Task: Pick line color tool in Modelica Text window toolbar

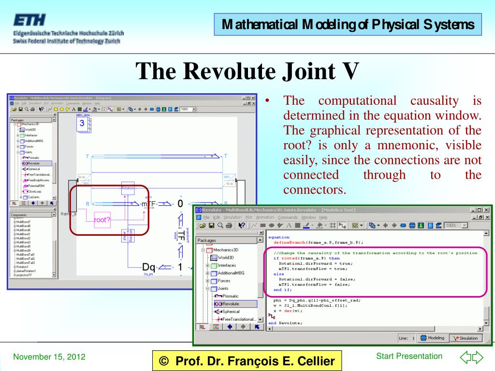Action: tap(306, 225)
